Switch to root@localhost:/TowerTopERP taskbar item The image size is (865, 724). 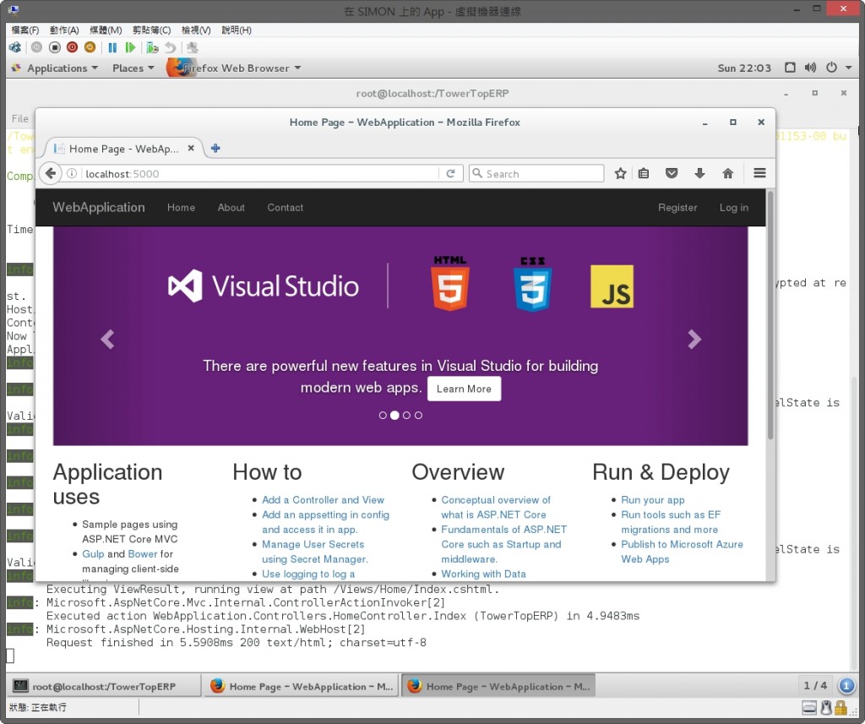[x=103, y=686]
